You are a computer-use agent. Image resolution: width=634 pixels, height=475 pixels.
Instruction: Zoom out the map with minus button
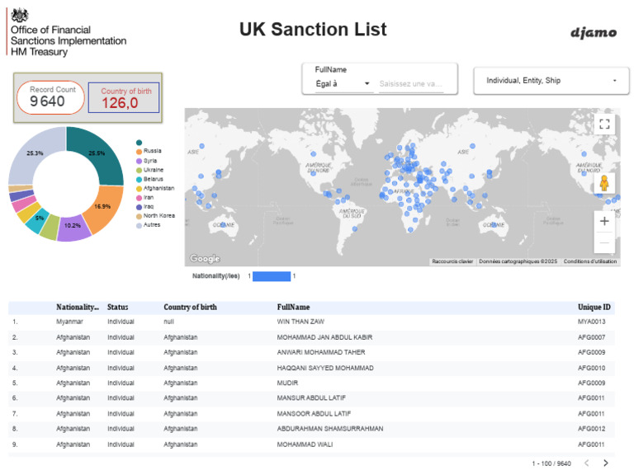click(604, 242)
